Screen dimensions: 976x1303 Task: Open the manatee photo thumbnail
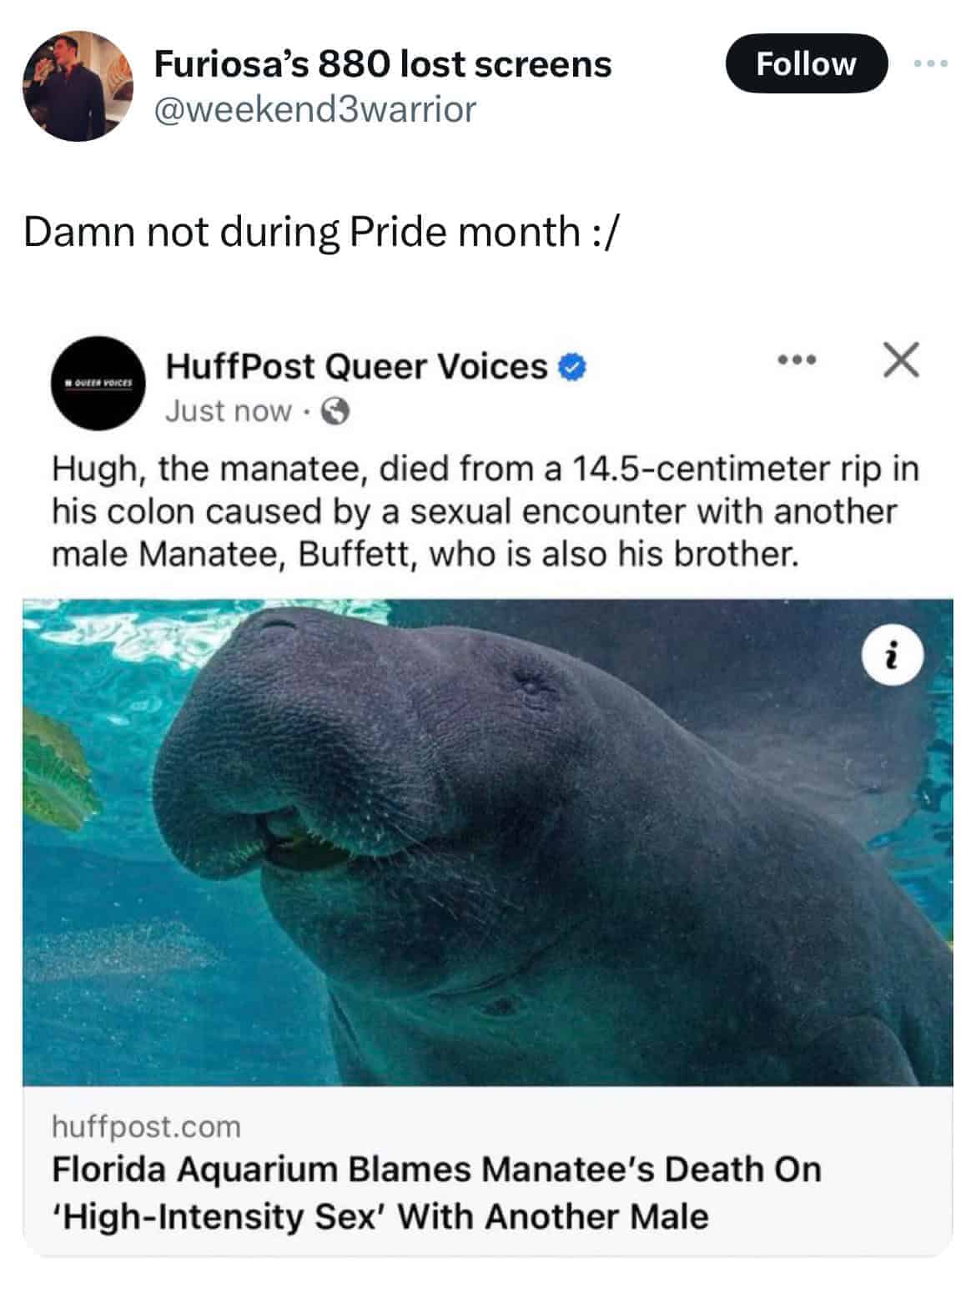488,843
